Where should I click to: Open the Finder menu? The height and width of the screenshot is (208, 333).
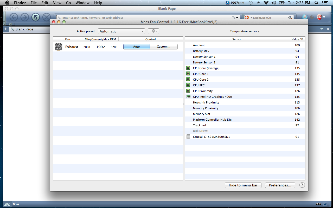tap(20, 3)
